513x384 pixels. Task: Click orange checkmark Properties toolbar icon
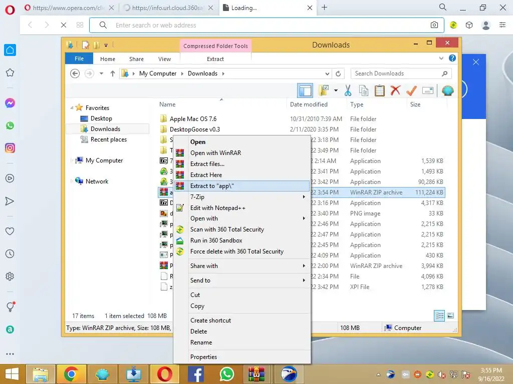tap(411, 90)
